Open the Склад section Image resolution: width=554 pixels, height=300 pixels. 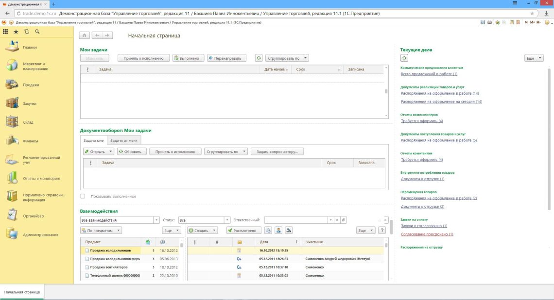28,122
